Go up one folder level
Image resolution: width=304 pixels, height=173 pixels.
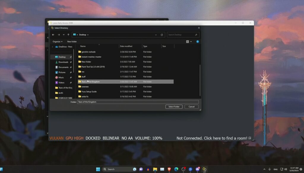coord(68,35)
